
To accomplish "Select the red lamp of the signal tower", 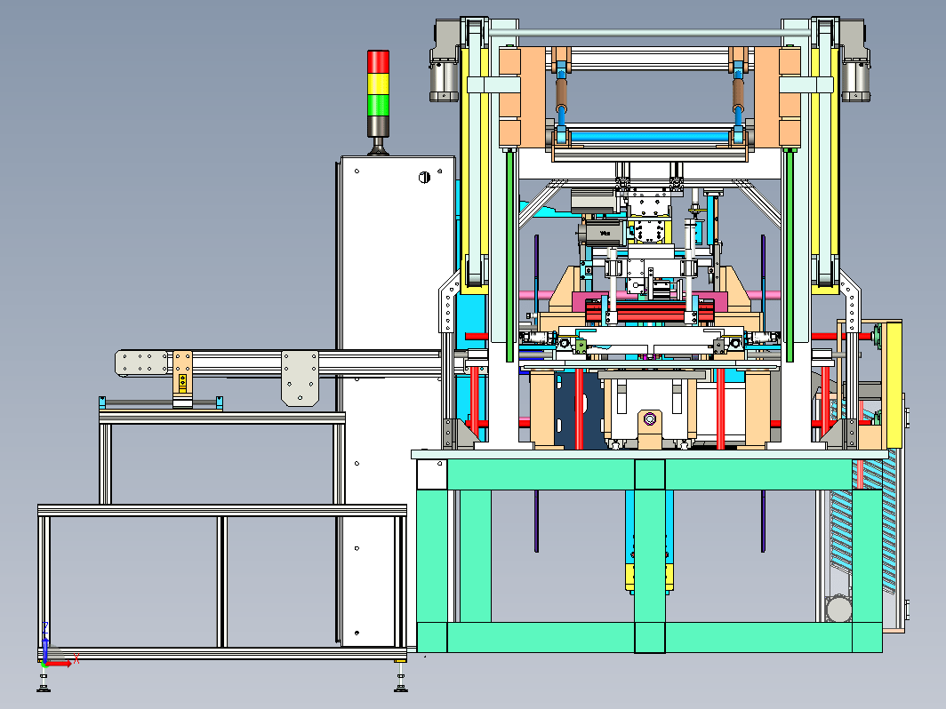I will coord(378,62).
